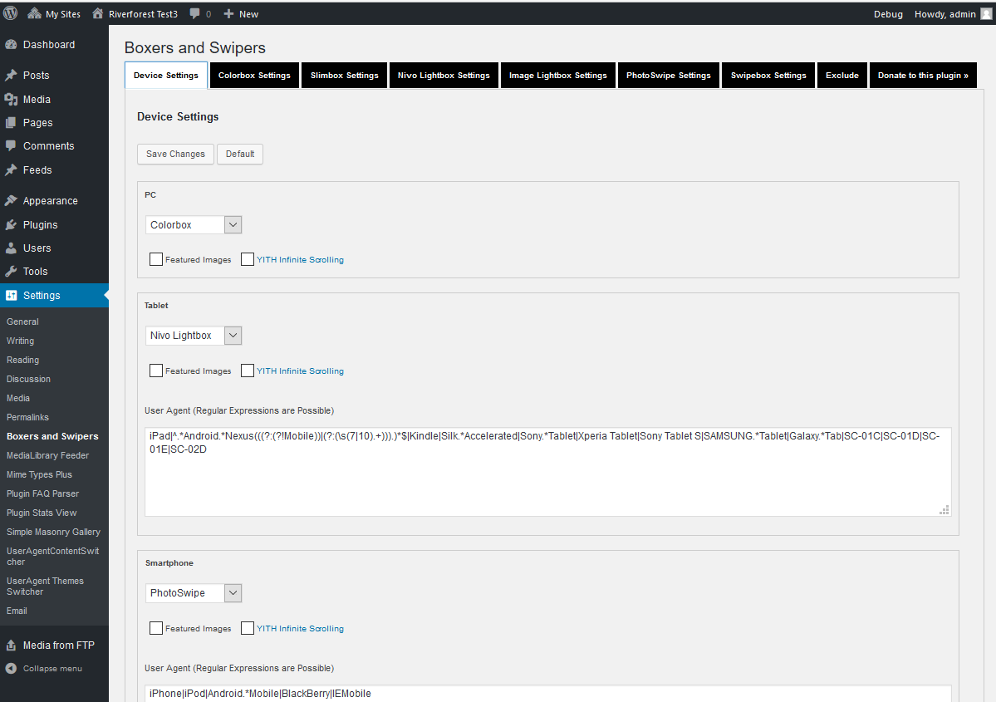Click Howdy, admin account menu
996x702 pixels.
pos(952,14)
